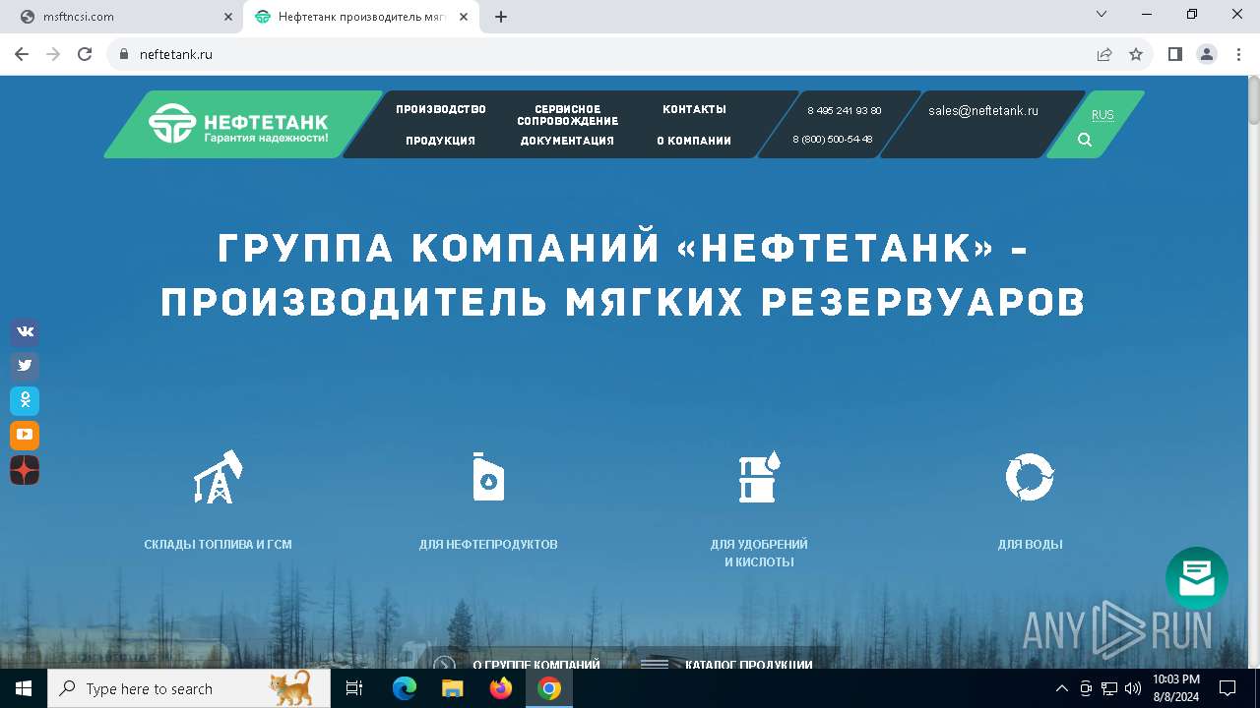Bookmark this page with star icon
1260x708 pixels.
pyautogui.click(x=1136, y=54)
